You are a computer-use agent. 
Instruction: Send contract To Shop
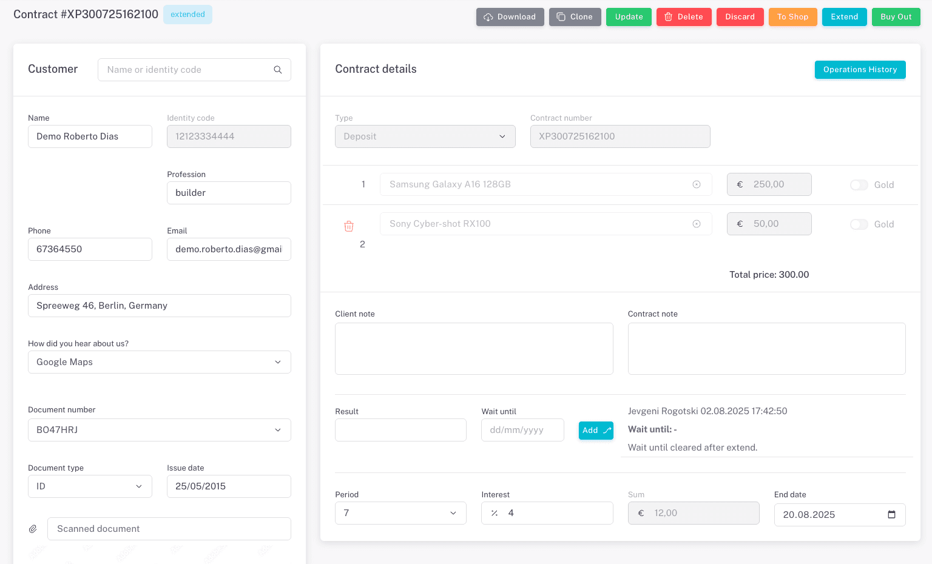point(793,17)
